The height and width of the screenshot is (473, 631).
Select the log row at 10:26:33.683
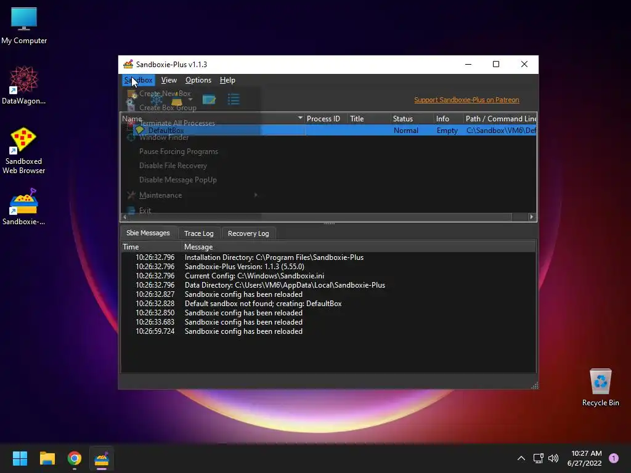pyautogui.click(x=243, y=322)
